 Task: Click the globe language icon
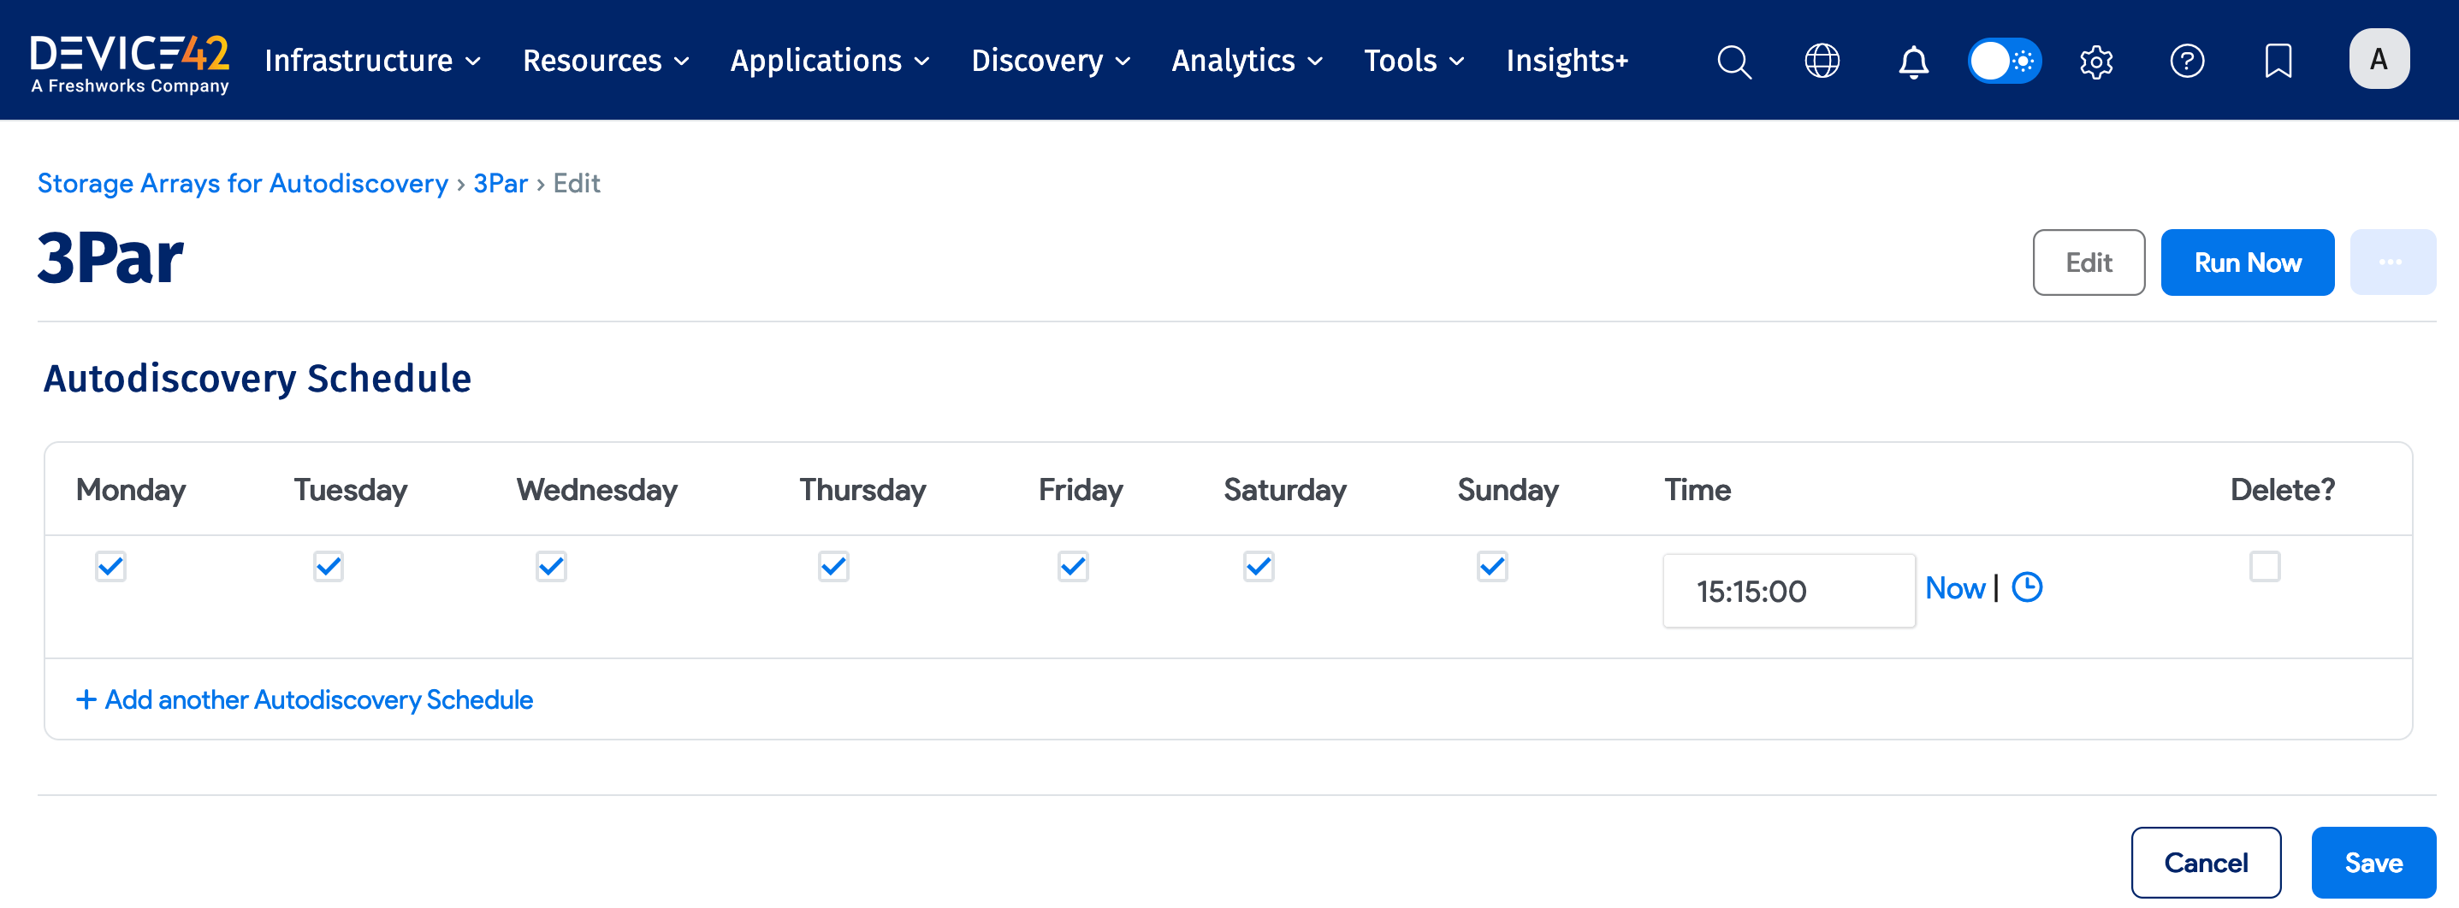coord(1823,60)
